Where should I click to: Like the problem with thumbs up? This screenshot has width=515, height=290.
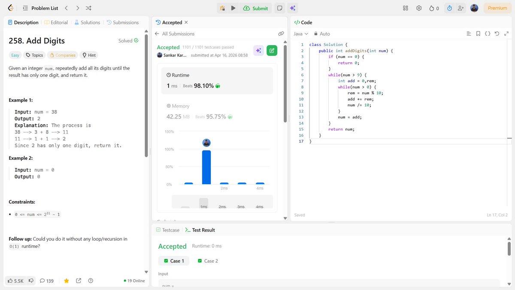coord(15,281)
